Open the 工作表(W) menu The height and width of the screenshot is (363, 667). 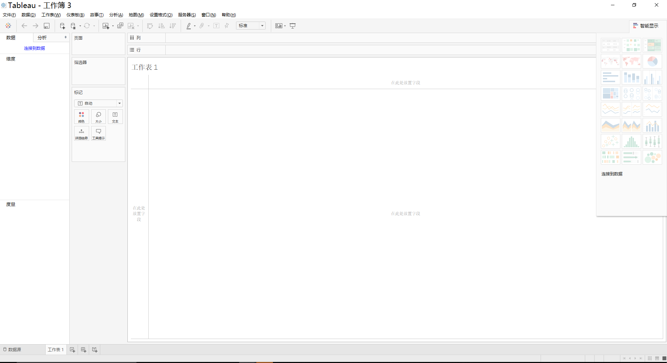point(51,15)
